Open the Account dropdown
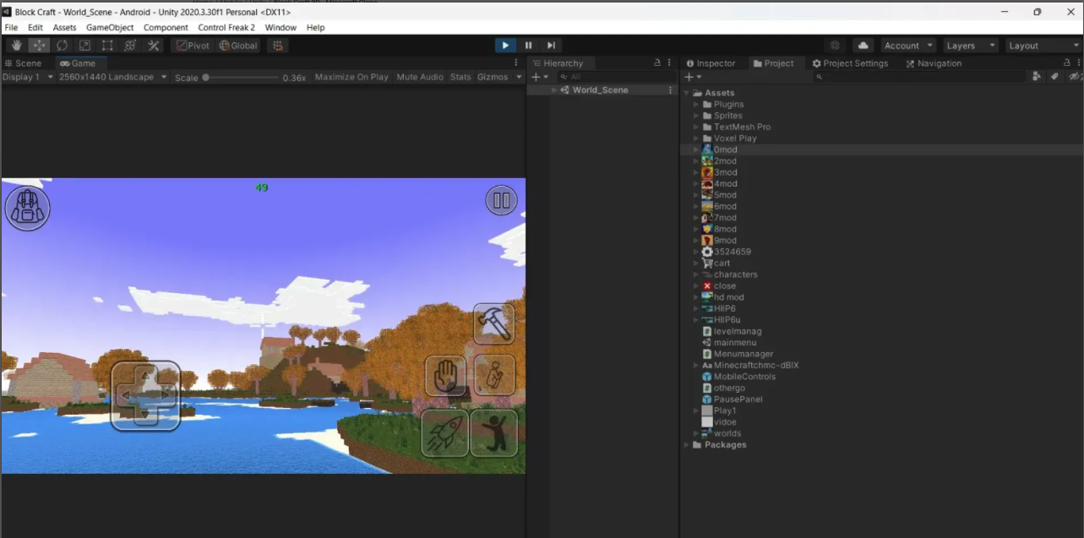The height and width of the screenshot is (538, 1084). click(x=908, y=46)
